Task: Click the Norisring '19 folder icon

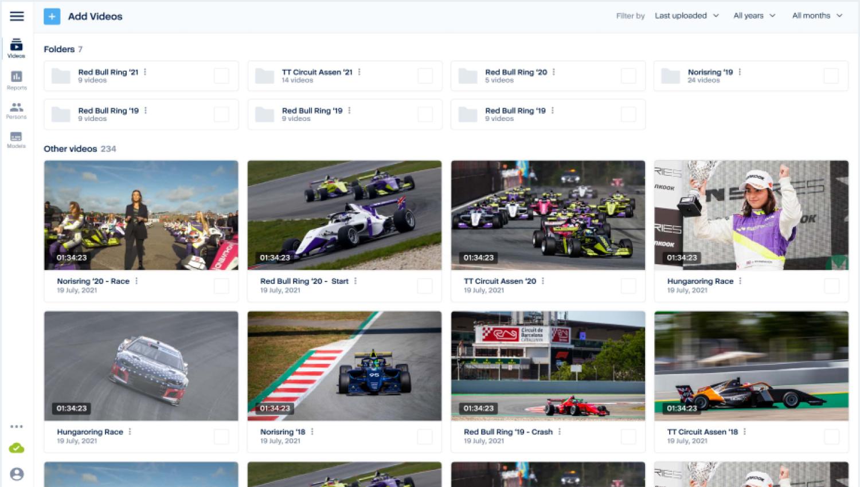Action: click(x=670, y=76)
